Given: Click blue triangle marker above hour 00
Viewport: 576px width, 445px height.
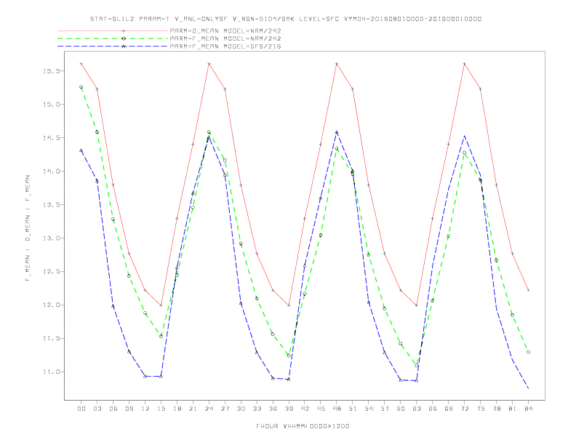Looking at the screenshot, I should [81, 151].
